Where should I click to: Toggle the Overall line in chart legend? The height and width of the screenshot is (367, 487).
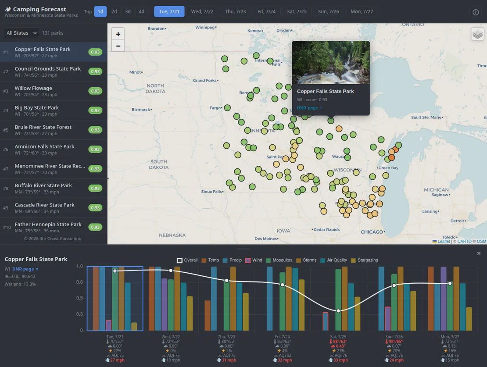coord(187,260)
